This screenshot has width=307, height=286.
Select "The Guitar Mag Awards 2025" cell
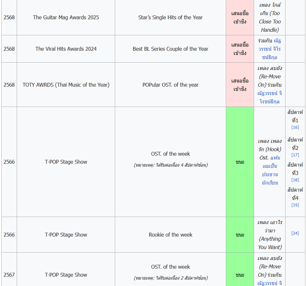[66, 17]
